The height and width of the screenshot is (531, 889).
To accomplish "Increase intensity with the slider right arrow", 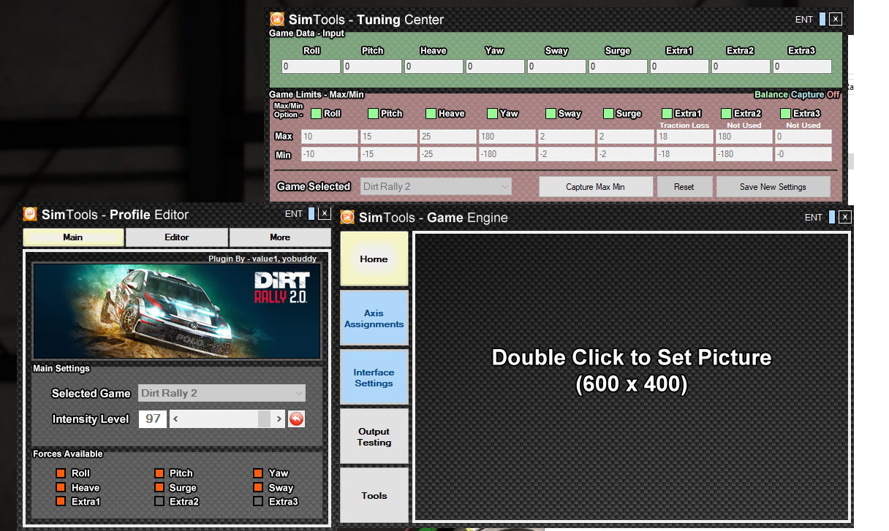I will click(279, 419).
